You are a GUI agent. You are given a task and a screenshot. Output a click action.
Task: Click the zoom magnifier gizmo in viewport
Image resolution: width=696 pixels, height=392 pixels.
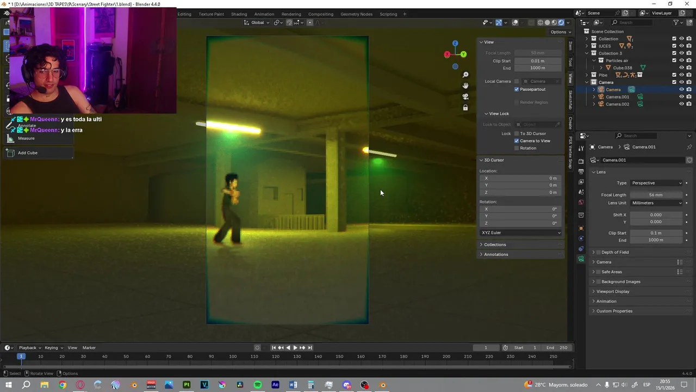[465, 75]
